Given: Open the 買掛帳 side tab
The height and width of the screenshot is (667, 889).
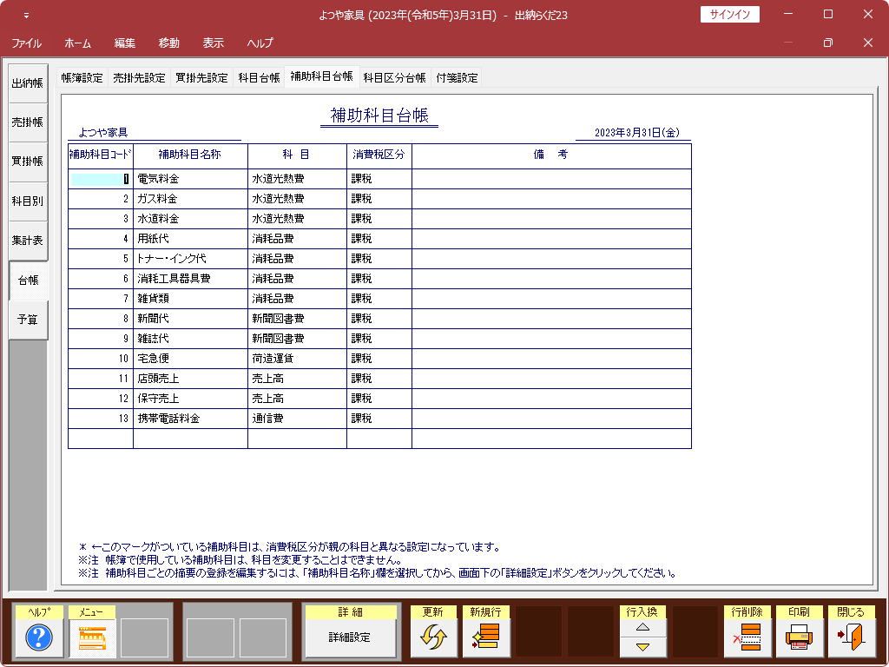Looking at the screenshot, I should 28,162.
